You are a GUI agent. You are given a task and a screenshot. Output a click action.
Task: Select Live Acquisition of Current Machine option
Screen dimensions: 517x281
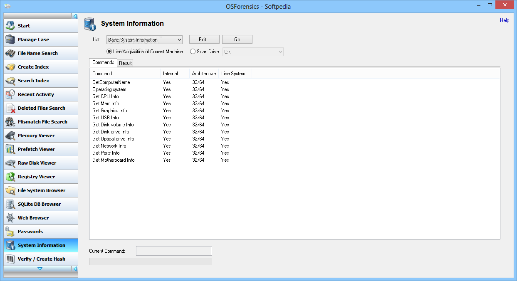[x=145, y=52]
